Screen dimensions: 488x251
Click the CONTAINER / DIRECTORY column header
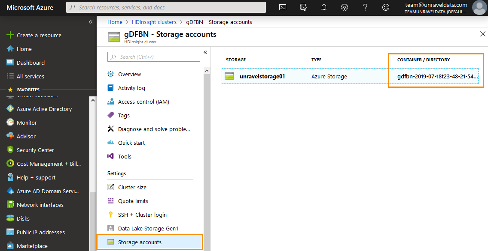click(424, 60)
